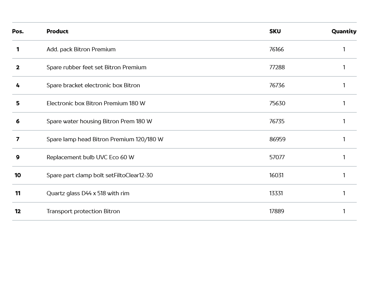Open Spare bracket electronic box Bitron
Screen dimensions: 377x294
tap(93, 85)
